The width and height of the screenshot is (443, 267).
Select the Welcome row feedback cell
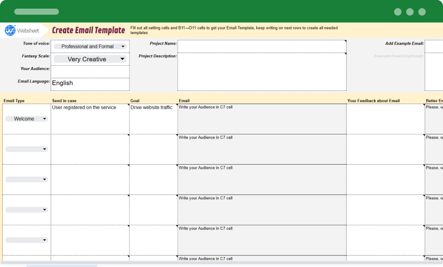(x=385, y=119)
